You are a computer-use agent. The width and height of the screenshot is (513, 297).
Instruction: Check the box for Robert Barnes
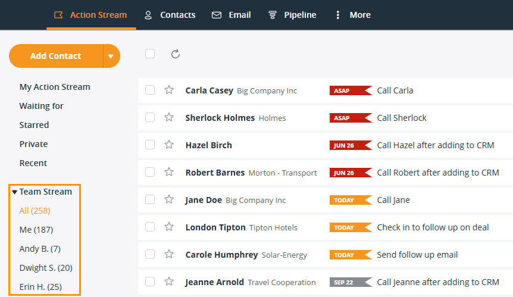[150, 172]
